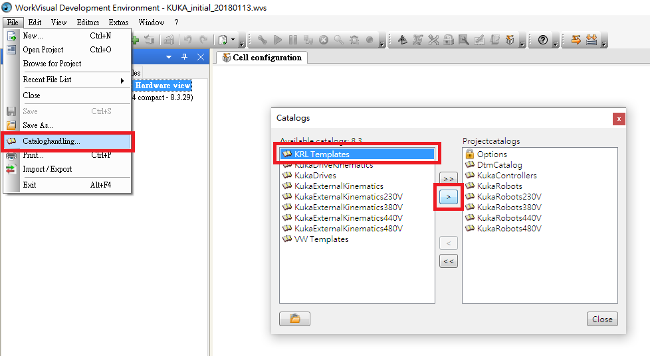Click the orange down-arrows install icon
This screenshot has width=650, height=356.
[592, 40]
